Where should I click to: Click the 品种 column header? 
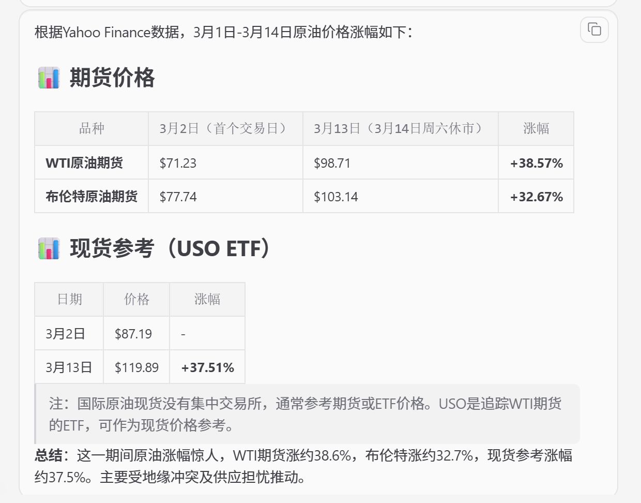(x=91, y=128)
